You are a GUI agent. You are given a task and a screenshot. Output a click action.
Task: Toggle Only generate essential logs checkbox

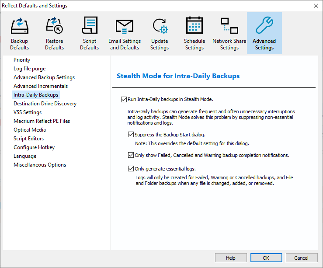[131, 169]
